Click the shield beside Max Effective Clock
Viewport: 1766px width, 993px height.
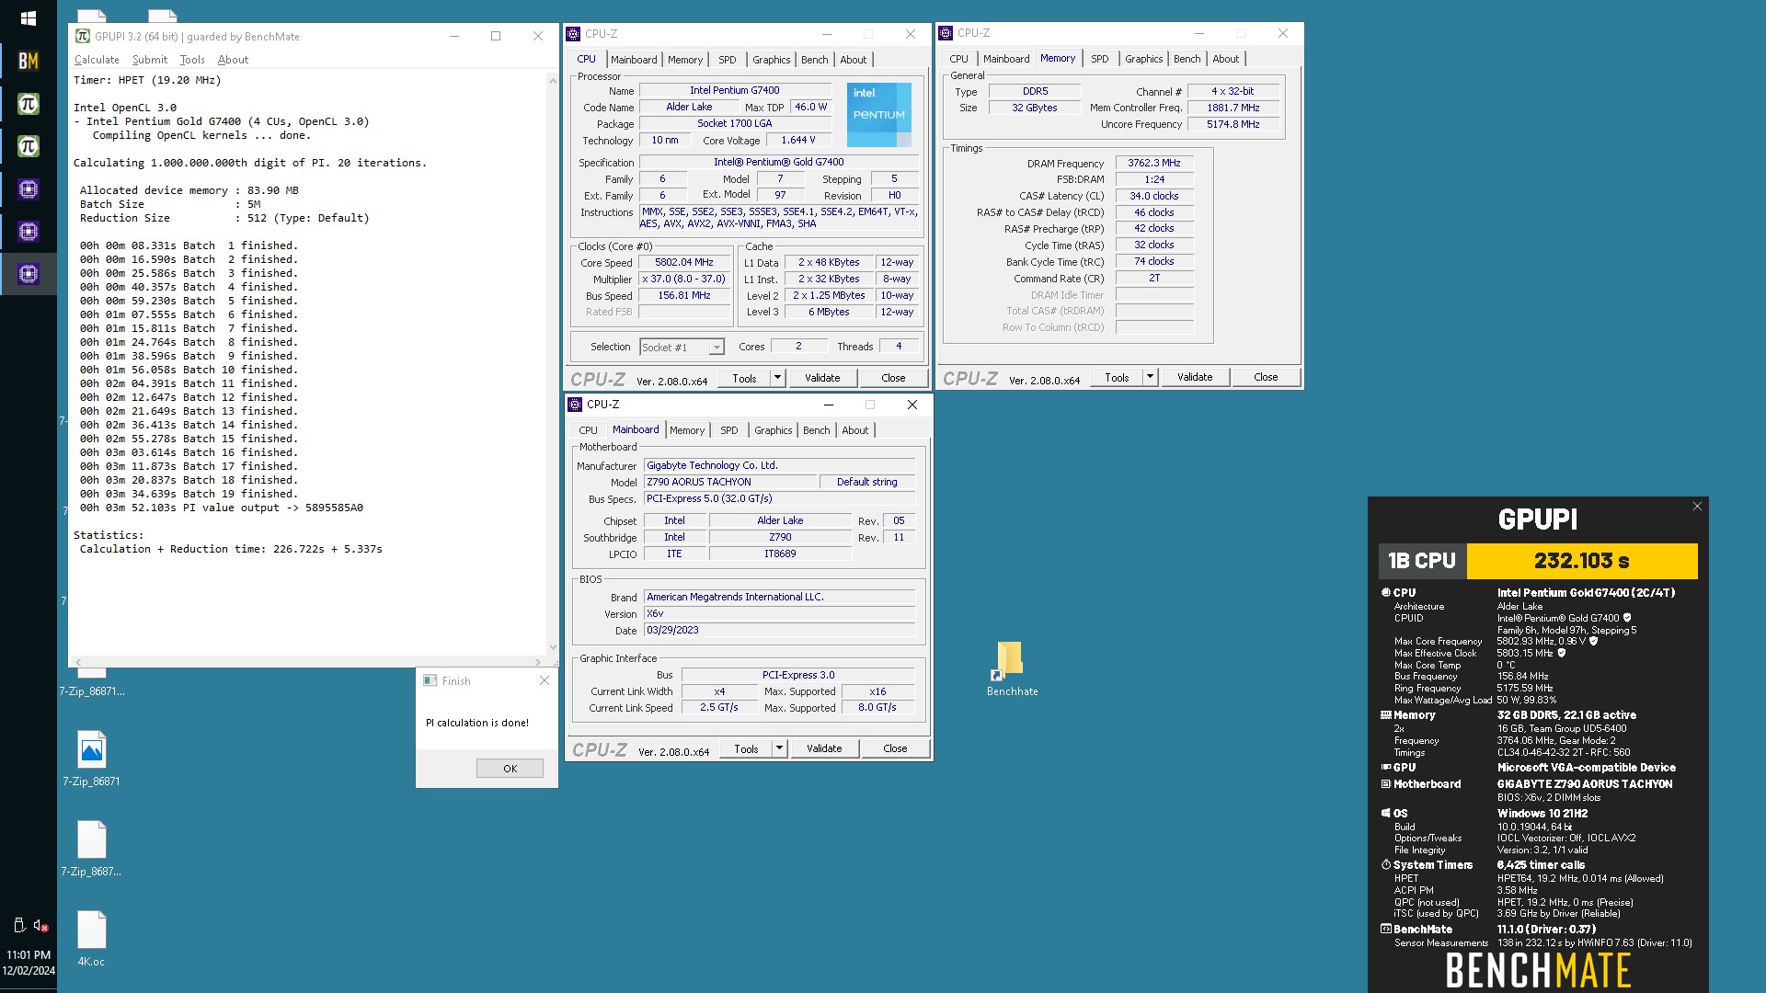pos(1561,654)
